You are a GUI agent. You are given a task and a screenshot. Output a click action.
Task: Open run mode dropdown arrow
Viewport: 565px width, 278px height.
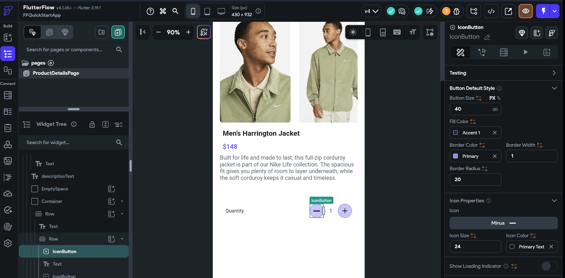(x=555, y=11)
